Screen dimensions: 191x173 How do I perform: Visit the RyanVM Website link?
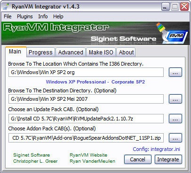click(x=88, y=155)
